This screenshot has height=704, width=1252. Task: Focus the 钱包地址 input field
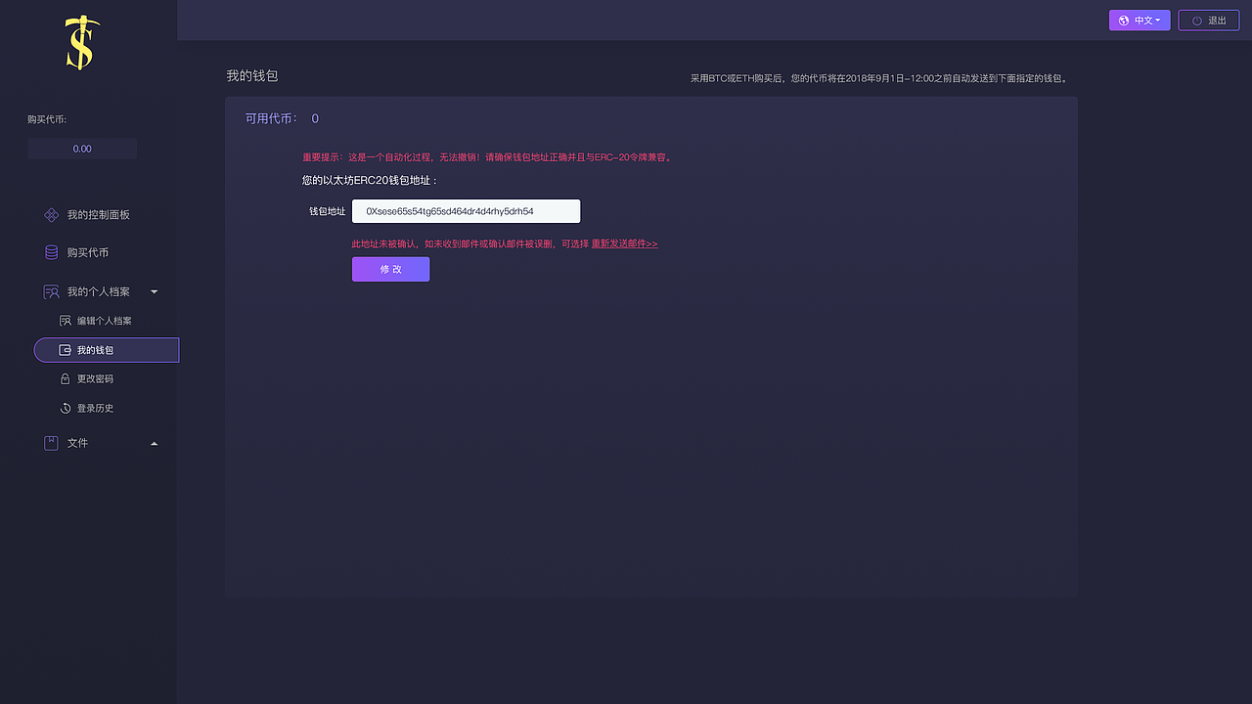pos(467,211)
